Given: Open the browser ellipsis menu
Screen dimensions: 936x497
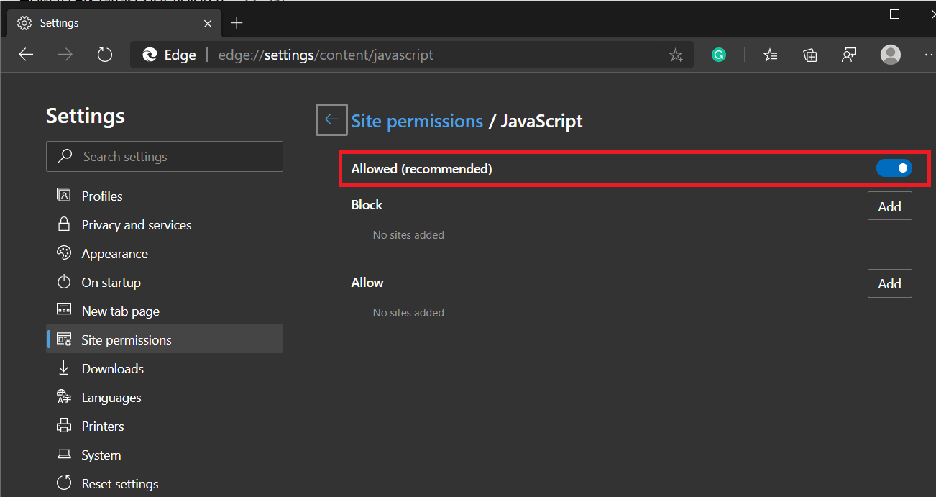Looking at the screenshot, I should pos(928,55).
